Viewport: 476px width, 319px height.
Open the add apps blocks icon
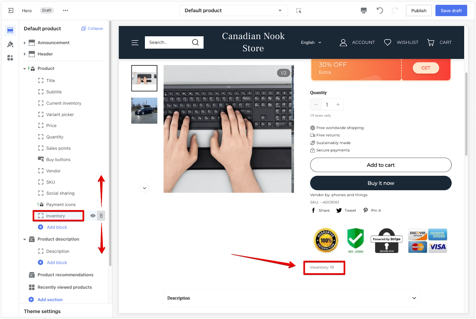pyautogui.click(x=10, y=58)
